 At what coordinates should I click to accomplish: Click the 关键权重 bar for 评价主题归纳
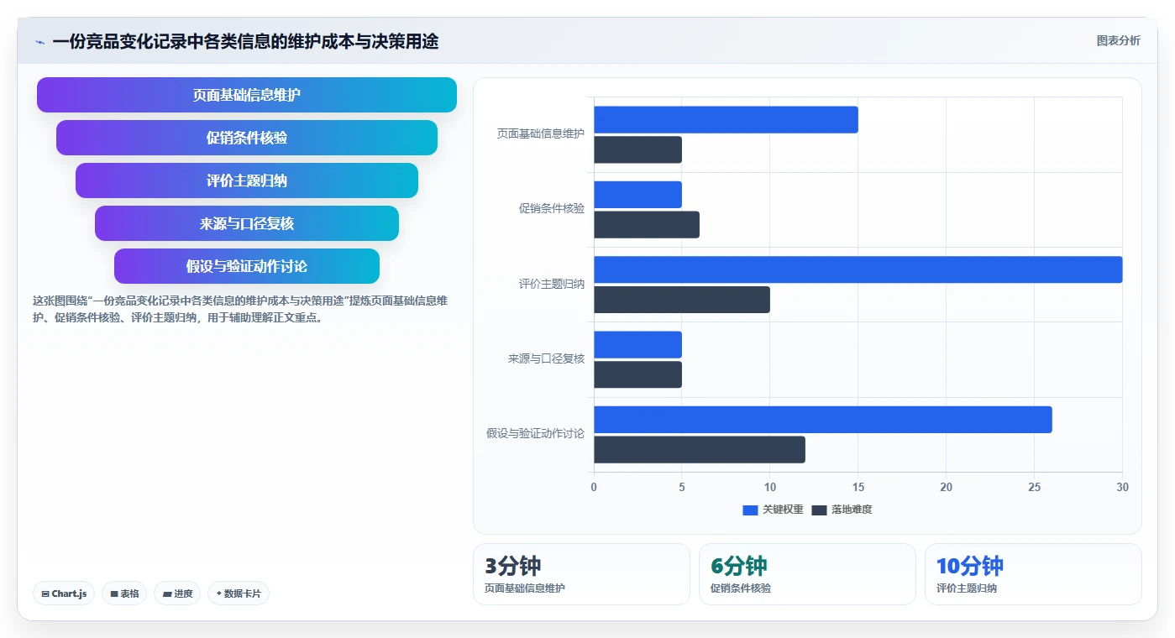point(858,269)
